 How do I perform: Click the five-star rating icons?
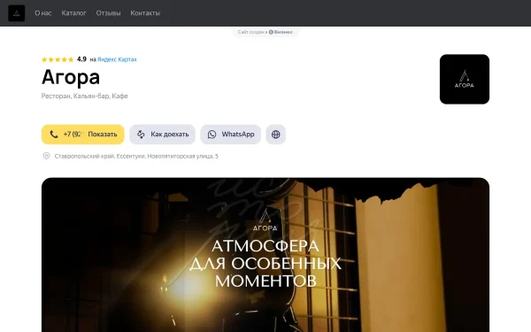[x=58, y=59]
